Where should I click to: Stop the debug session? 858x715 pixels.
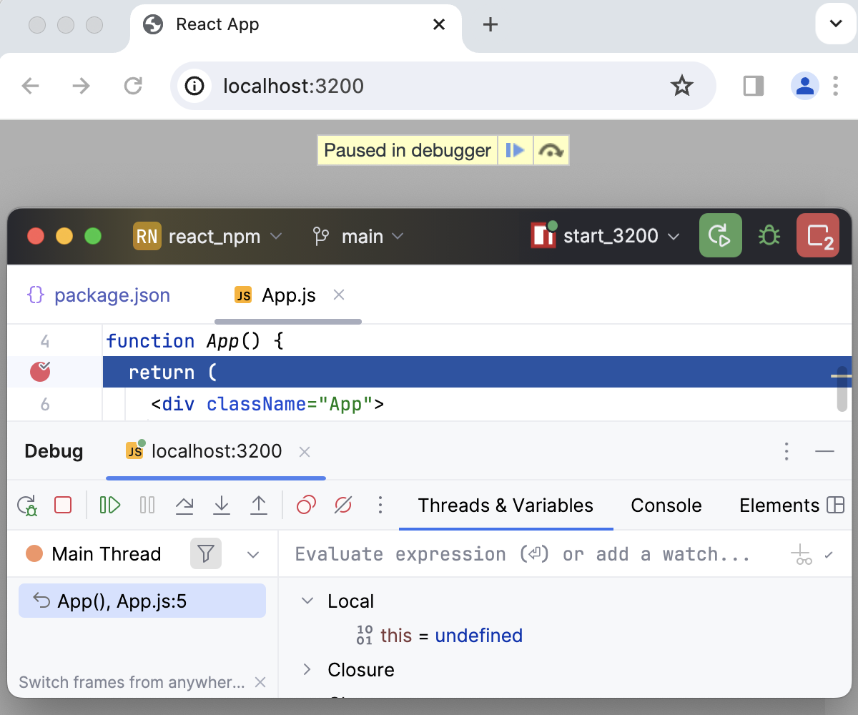pos(63,506)
